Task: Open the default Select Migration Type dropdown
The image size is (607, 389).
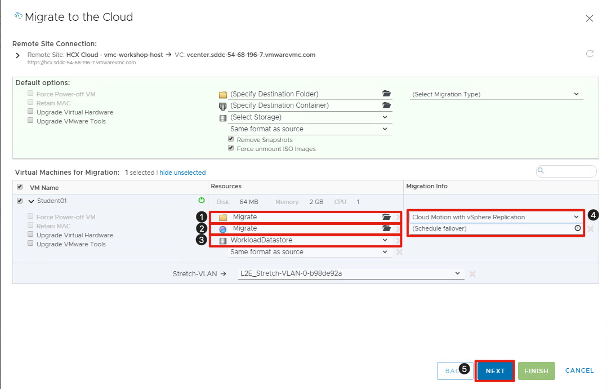Action: point(496,94)
